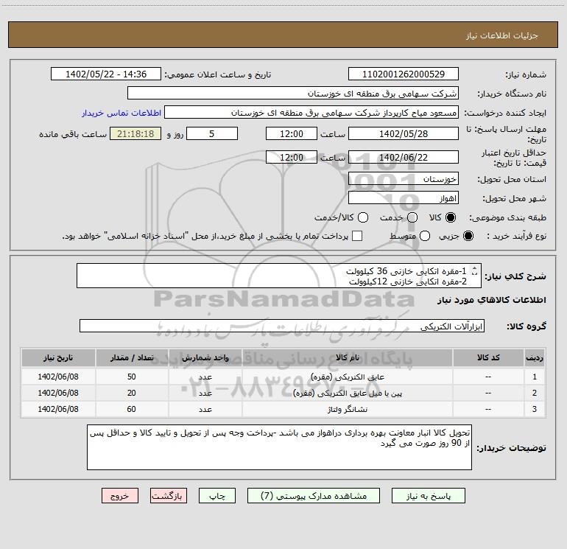The height and width of the screenshot is (549, 567).
Task: Click the buyer organization name field
Action: coord(293,94)
